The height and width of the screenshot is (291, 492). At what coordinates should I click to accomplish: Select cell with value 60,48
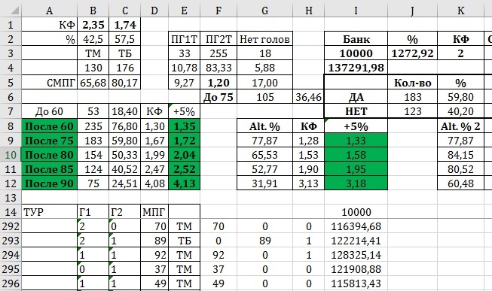point(460,183)
